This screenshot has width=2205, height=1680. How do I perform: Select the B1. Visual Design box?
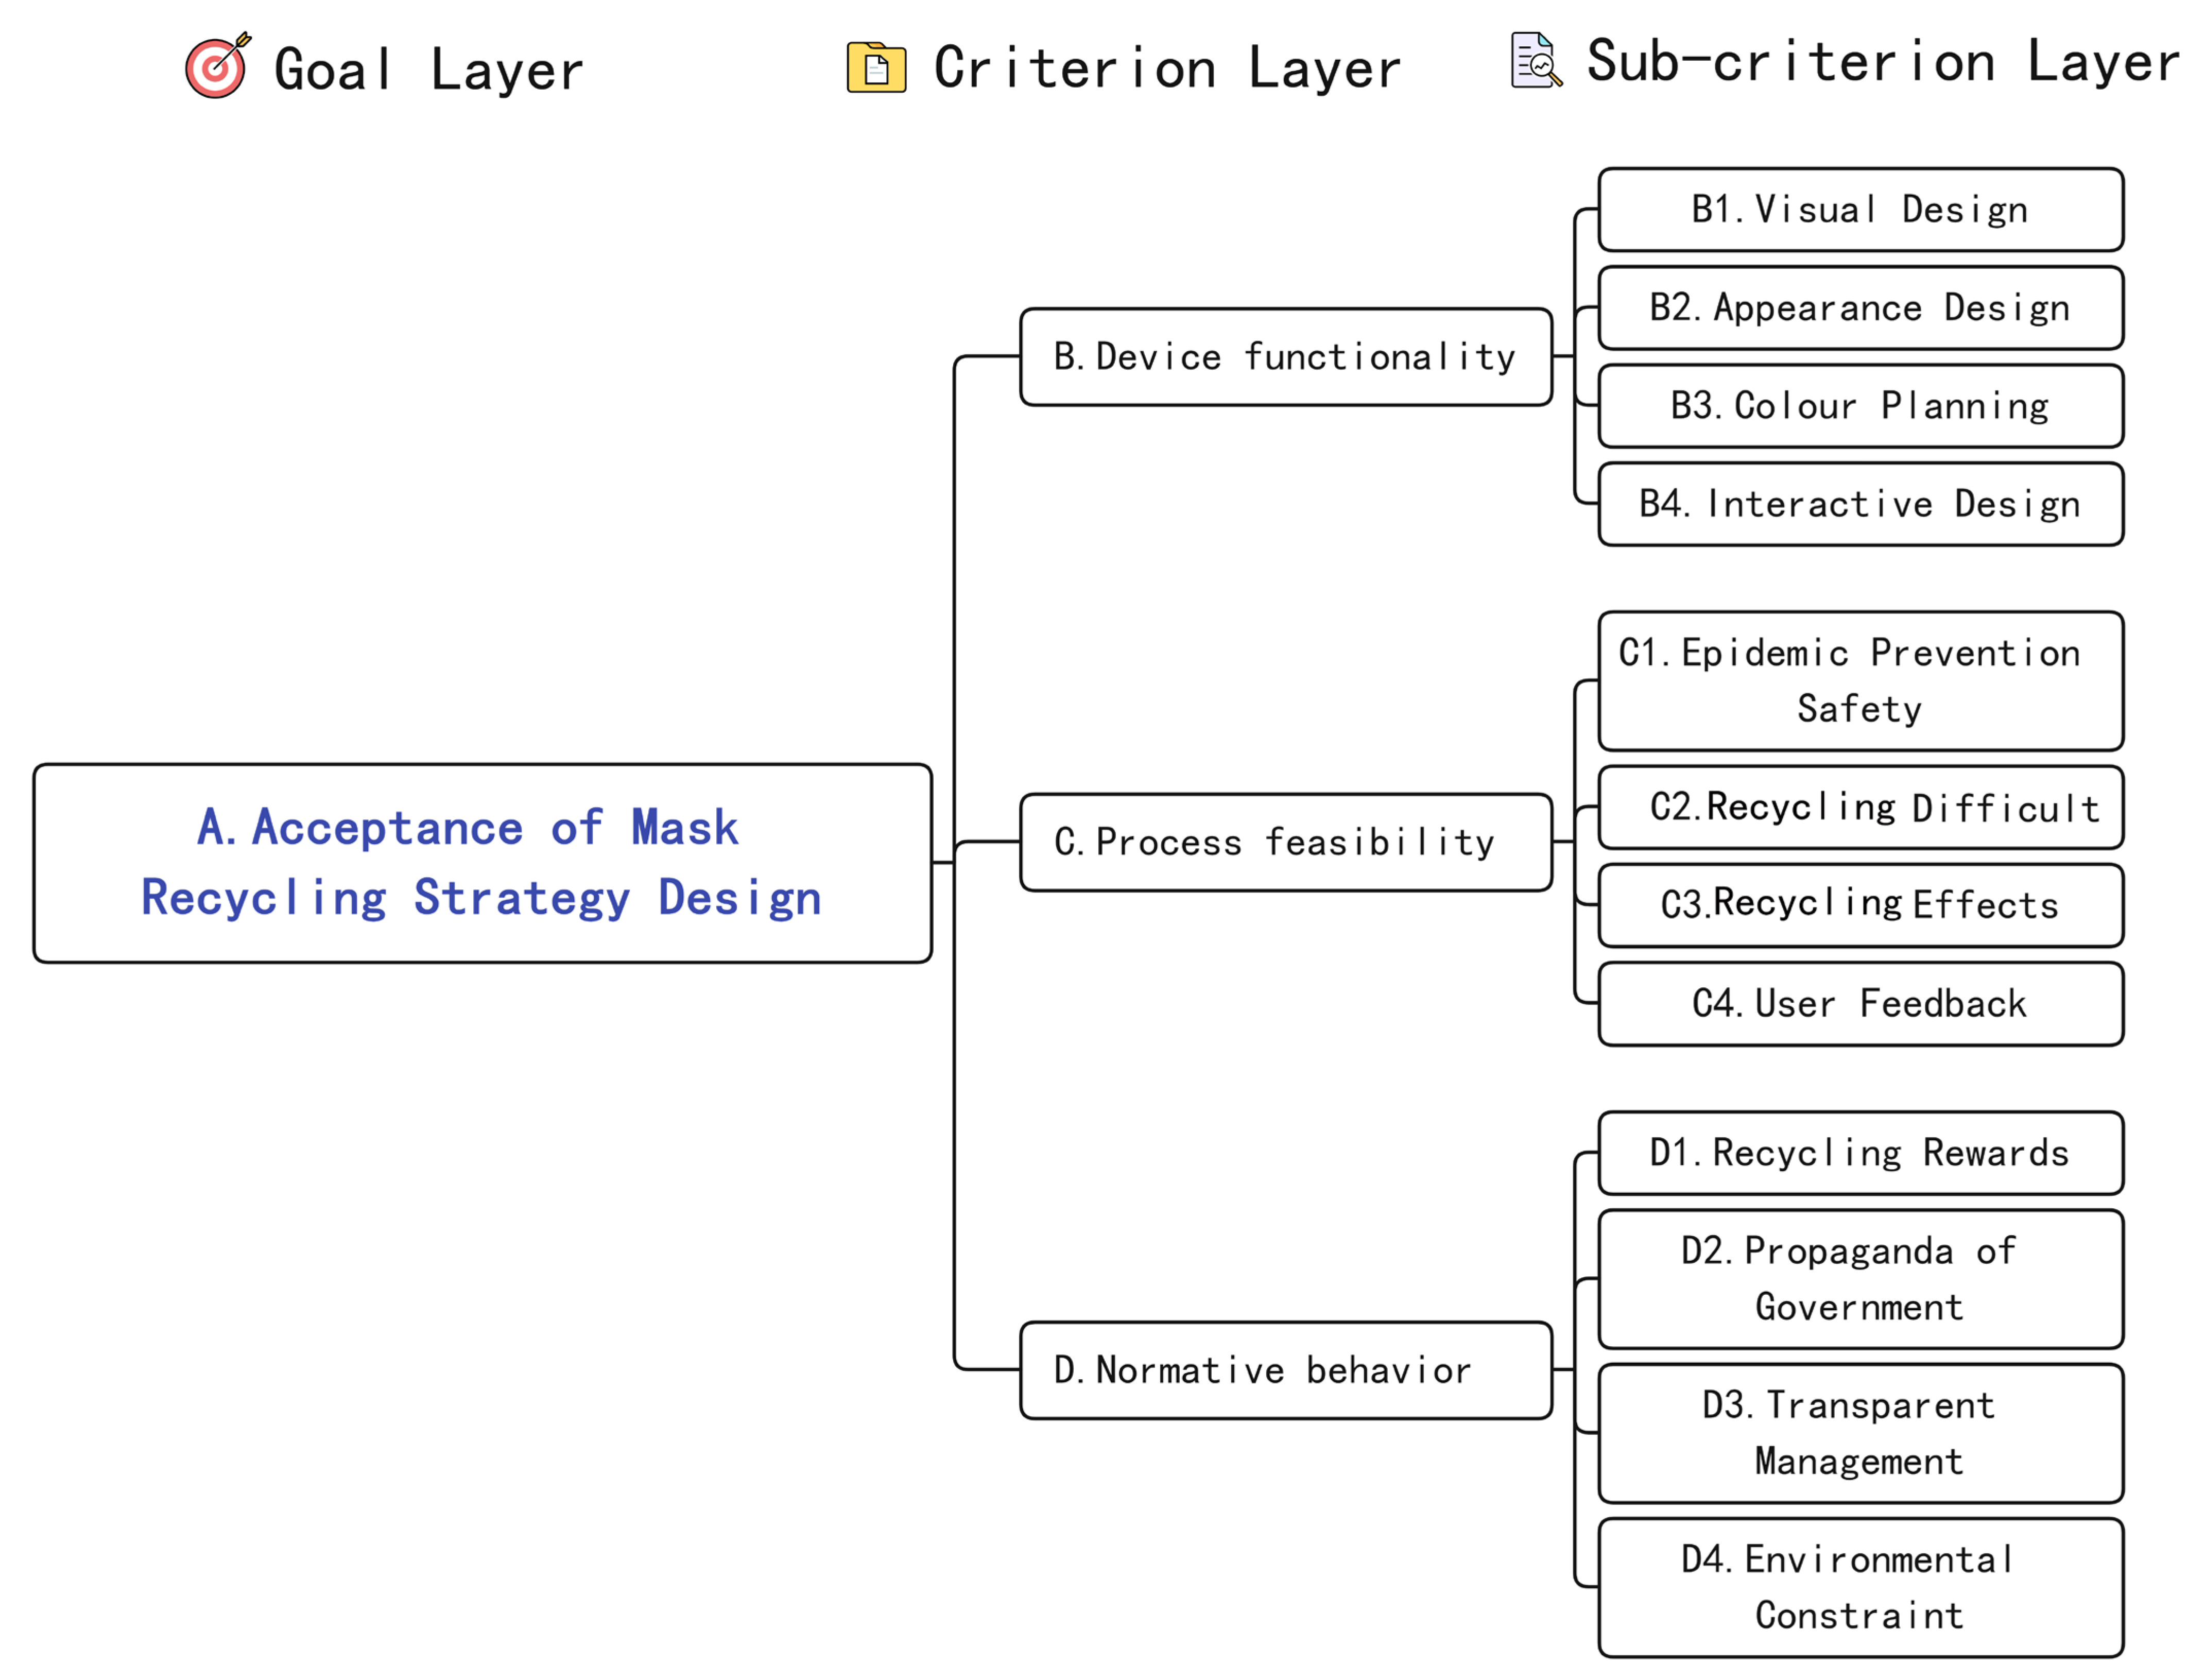1860,210
